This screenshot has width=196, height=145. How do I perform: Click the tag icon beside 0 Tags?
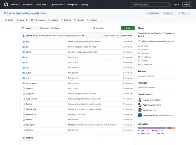tap(52, 28)
